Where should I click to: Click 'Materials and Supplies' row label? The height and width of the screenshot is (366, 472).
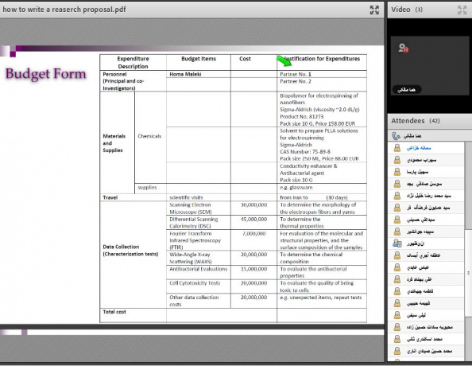pyautogui.click(x=114, y=143)
